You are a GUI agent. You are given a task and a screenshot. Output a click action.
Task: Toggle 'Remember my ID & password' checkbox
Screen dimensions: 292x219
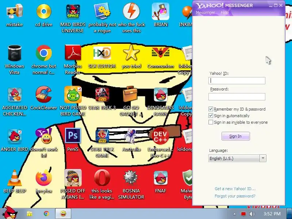tap(211, 109)
